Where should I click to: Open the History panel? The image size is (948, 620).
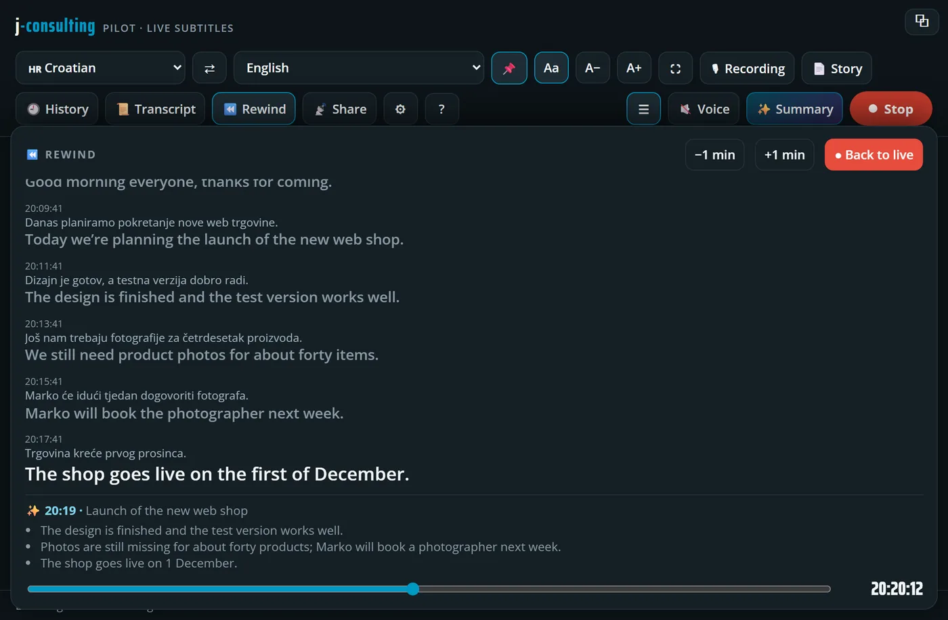[x=58, y=109]
